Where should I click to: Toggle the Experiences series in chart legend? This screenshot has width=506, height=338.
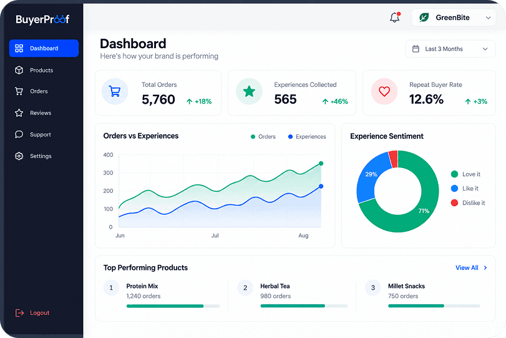click(307, 137)
